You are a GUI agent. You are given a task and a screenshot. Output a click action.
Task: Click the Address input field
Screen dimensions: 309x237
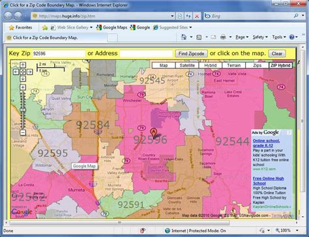point(146,53)
